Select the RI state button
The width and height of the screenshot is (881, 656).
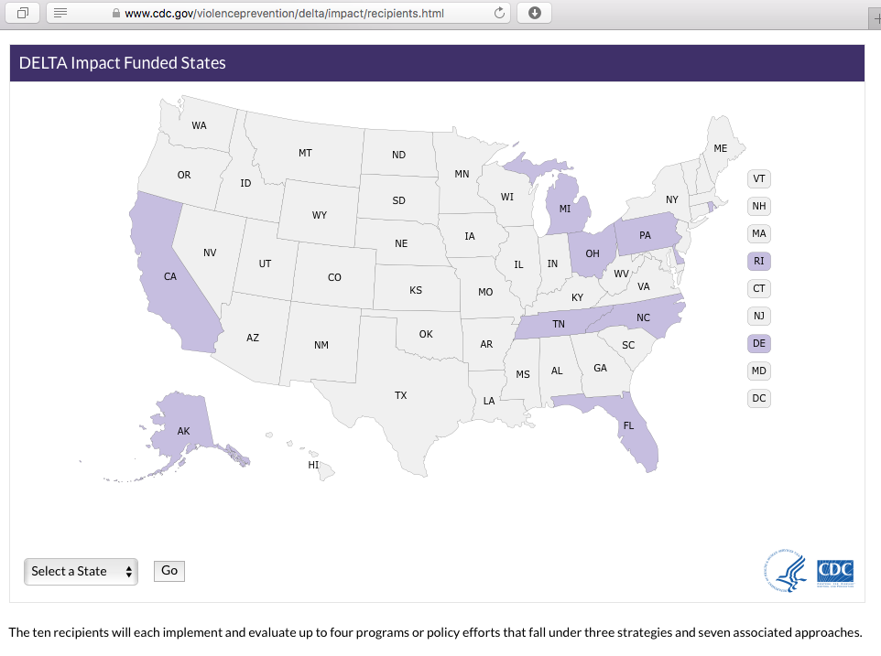tap(758, 262)
